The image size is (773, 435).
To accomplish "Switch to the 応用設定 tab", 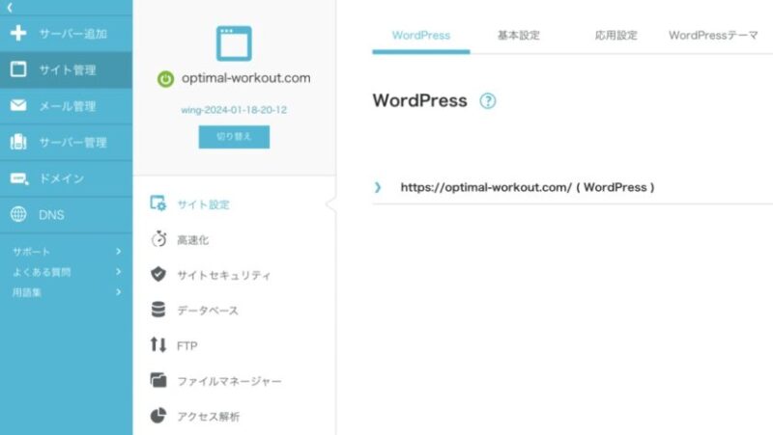I will click(x=617, y=36).
